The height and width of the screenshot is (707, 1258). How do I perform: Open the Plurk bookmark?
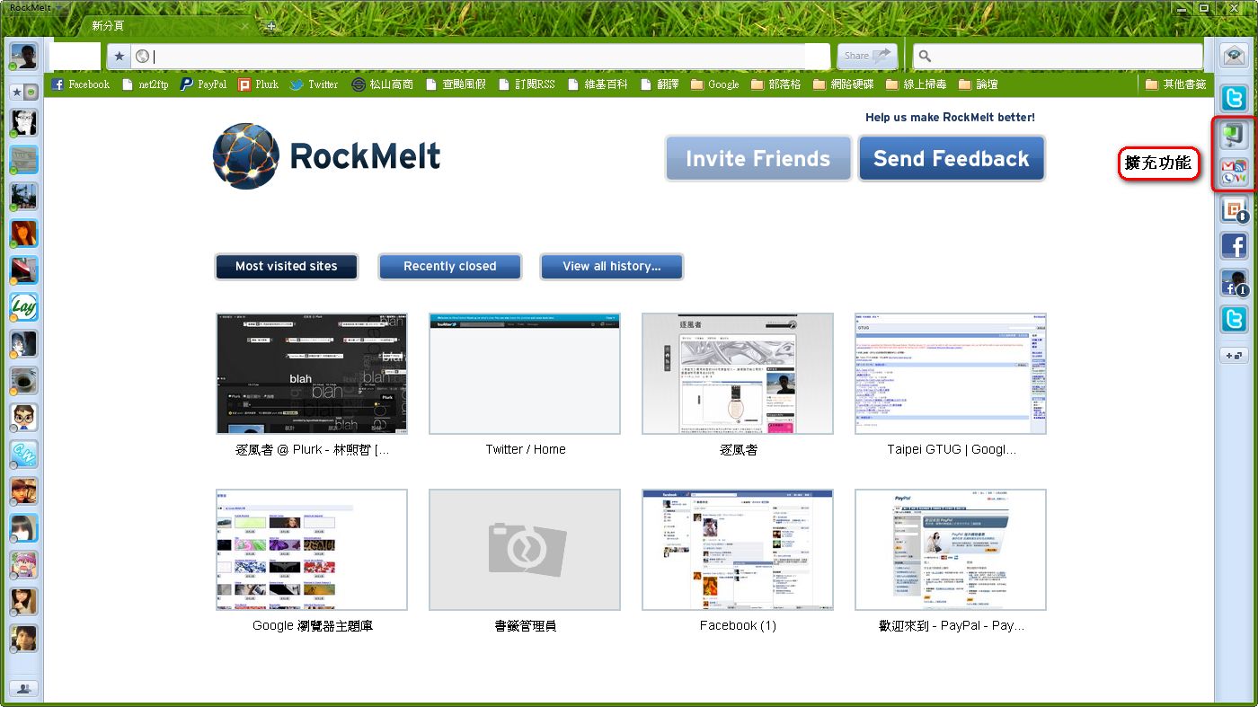[259, 84]
